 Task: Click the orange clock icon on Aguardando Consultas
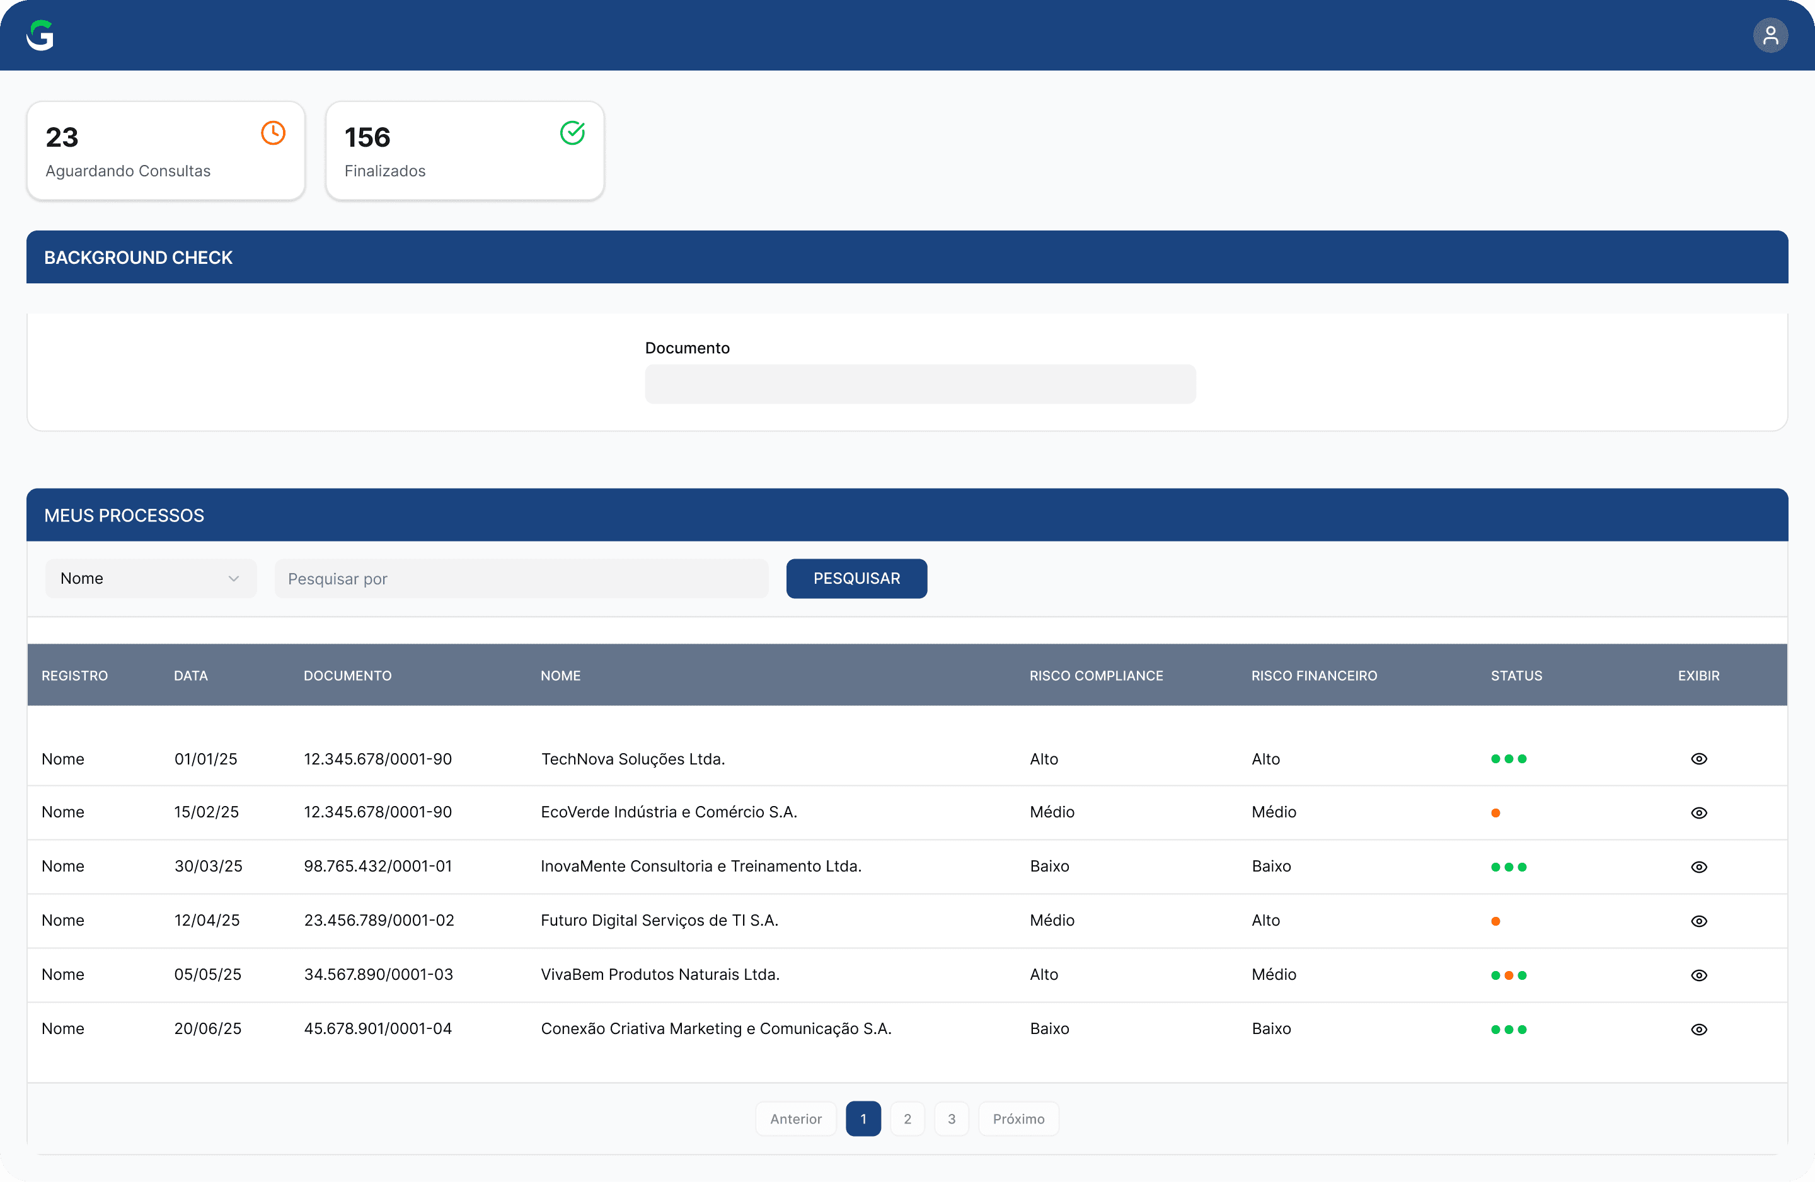273,133
